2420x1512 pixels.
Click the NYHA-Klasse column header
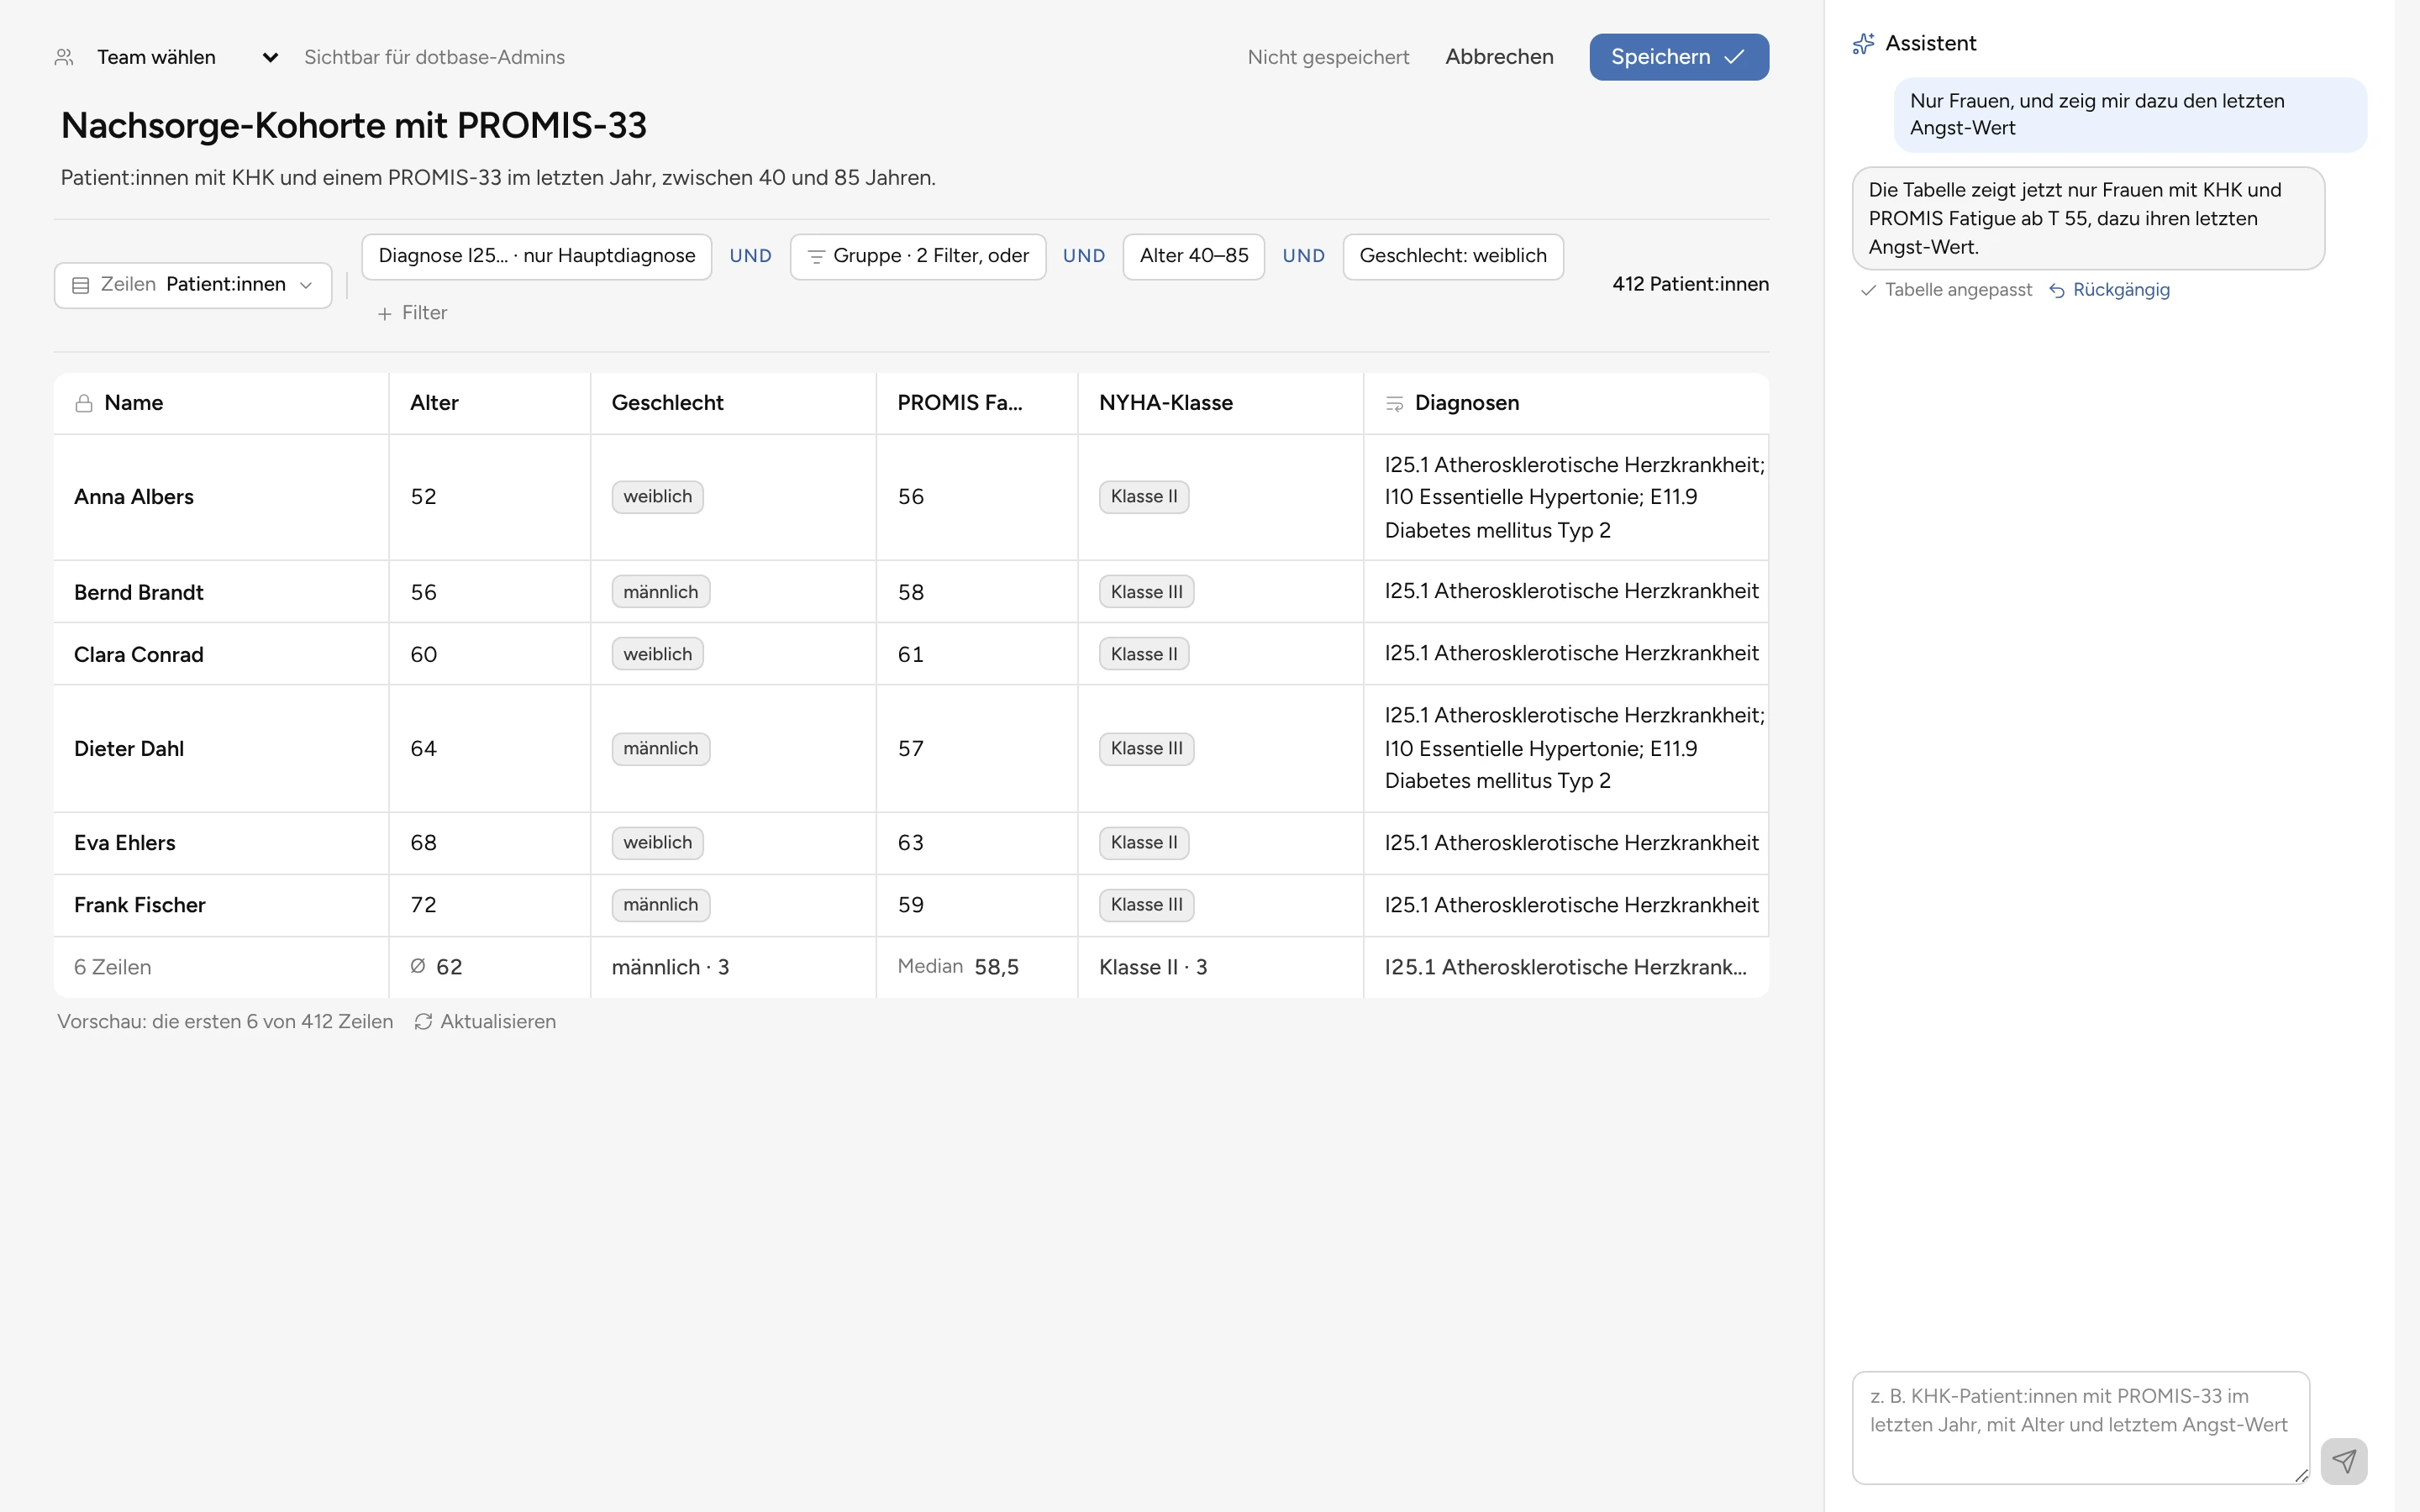1220,403
